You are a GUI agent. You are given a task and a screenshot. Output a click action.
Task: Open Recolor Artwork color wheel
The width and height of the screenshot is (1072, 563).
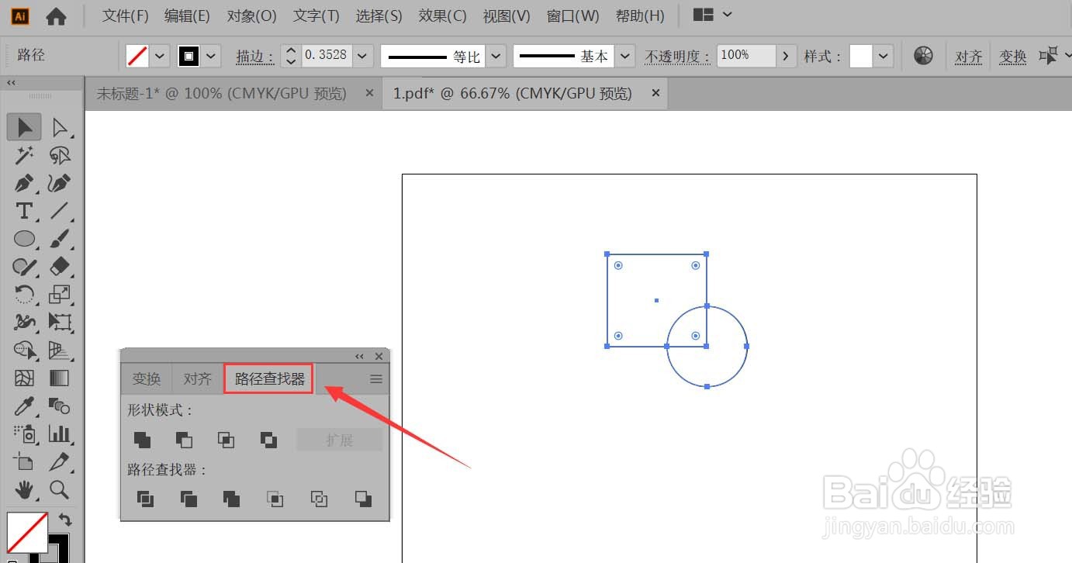pos(923,55)
